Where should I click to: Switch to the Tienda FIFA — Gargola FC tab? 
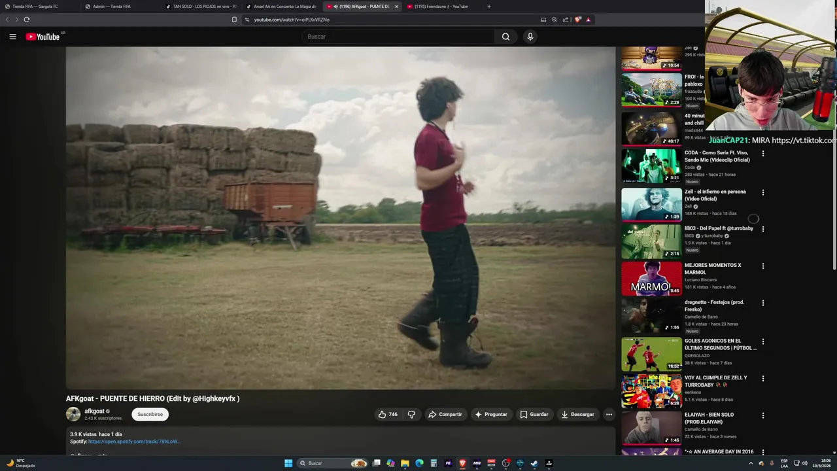(39, 7)
